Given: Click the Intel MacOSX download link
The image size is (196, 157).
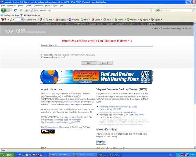Looking at the screenshot, I should 137,115.
